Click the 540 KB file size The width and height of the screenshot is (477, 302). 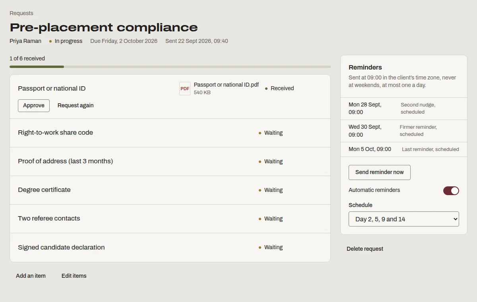click(202, 93)
